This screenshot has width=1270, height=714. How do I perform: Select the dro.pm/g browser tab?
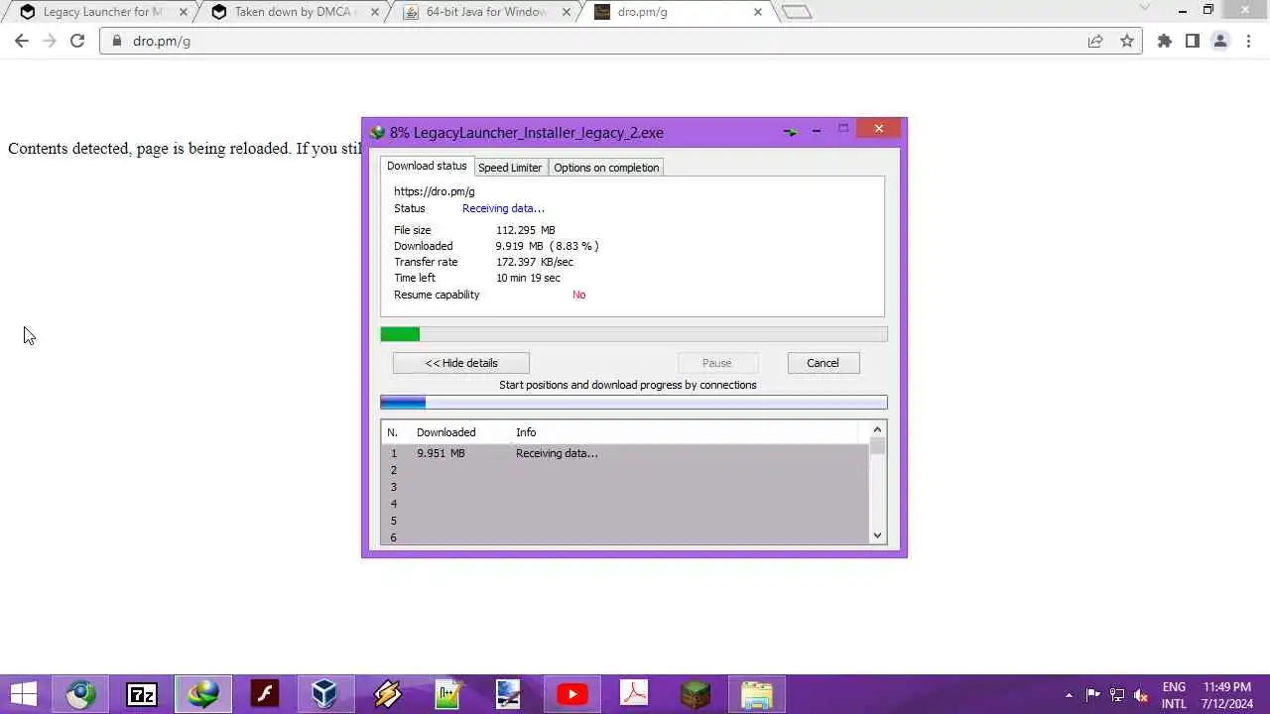[675, 12]
